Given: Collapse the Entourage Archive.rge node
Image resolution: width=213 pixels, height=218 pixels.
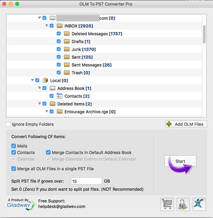Looking at the screenshot, I should tap(47, 111).
